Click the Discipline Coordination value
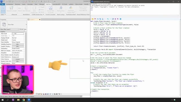This screenshot has width=181, height=102. [18, 53]
